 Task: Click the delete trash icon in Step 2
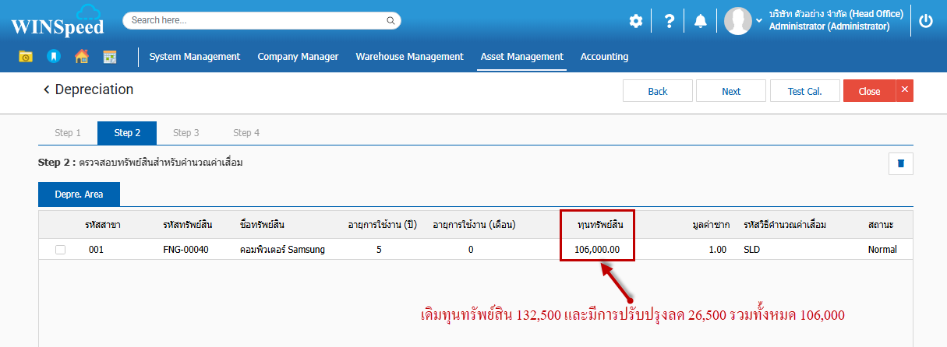click(x=901, y=163)
